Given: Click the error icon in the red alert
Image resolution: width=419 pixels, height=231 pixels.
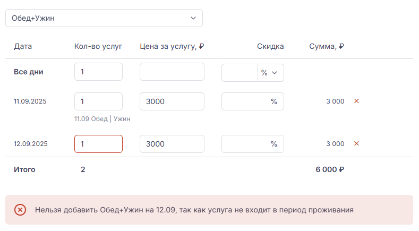Looking at the screenshot, I should tap(20, 210).
